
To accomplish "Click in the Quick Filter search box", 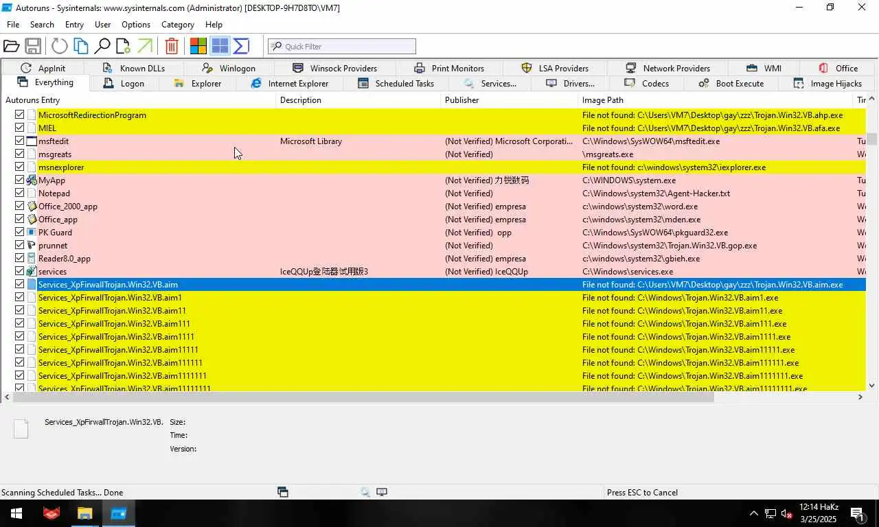I will (342, 46).
